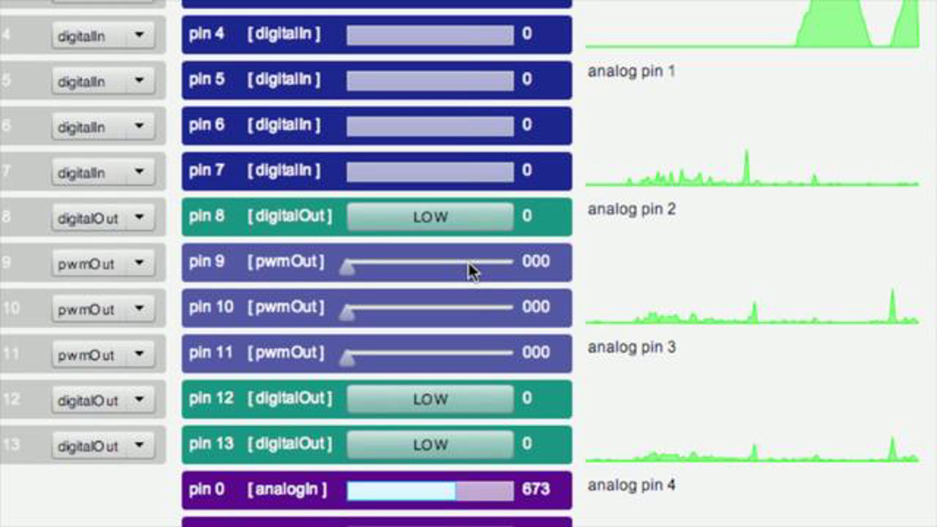
Task: Open pin 9 pwmOut mode dropdown
Action: [x=103, y=263]
